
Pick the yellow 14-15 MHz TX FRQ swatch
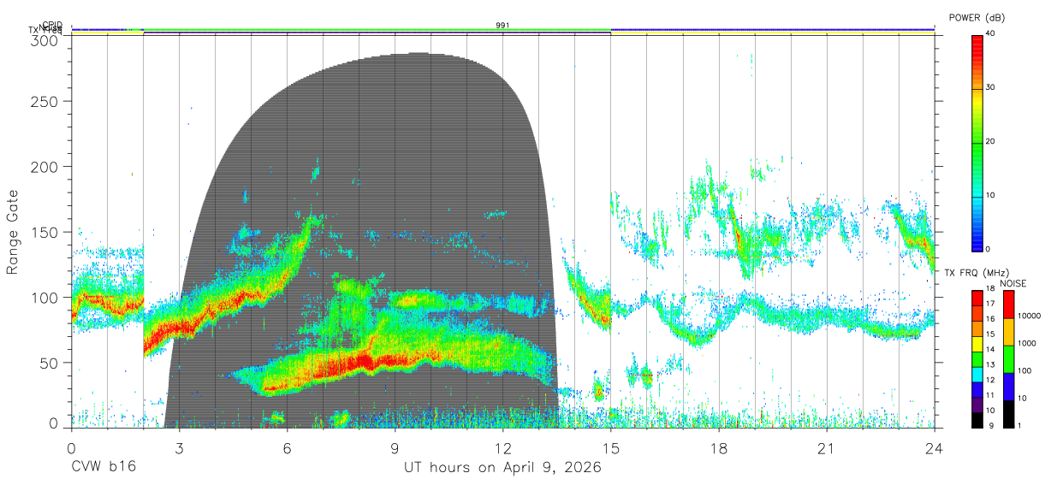tap(977, 342)
